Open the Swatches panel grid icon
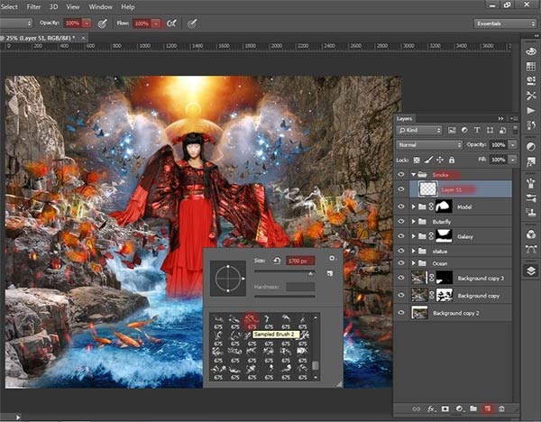Screen dimensions: 541x422 pyautogui.click(x=531, y=66)
